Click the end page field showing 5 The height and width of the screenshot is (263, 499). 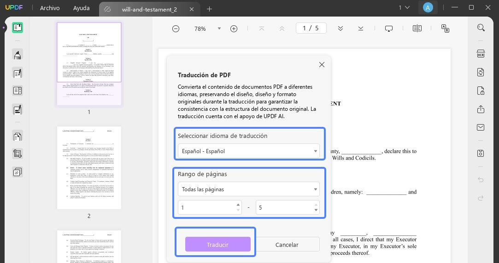click(x=288, y=208)
